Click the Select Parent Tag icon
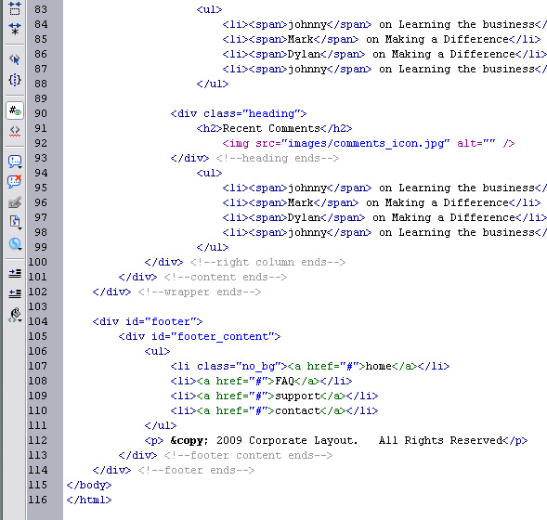547x520 pixels. pos(15,59)
